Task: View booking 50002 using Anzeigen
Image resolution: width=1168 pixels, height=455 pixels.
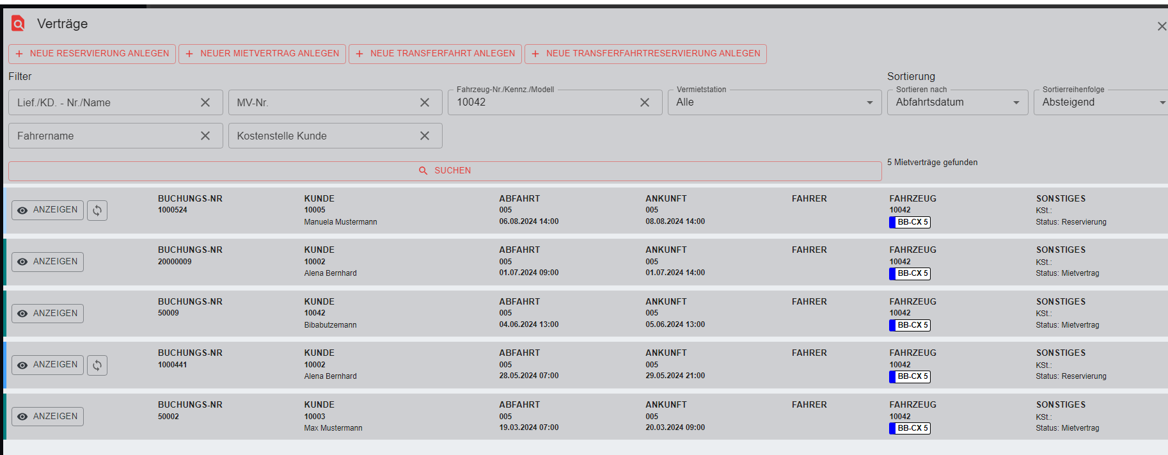Action: [48, 417]
